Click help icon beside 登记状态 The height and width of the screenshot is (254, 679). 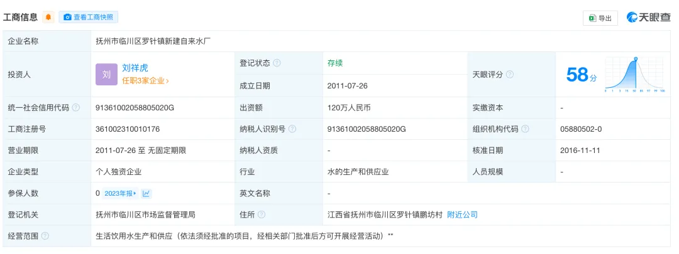[277, 63]
